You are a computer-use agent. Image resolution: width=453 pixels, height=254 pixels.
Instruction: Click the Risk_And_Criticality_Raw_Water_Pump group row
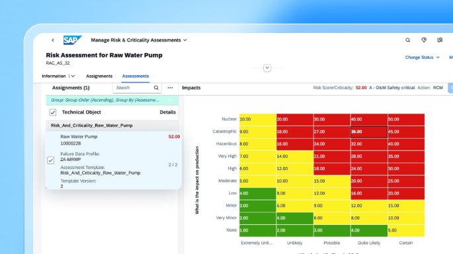[112, 125]
